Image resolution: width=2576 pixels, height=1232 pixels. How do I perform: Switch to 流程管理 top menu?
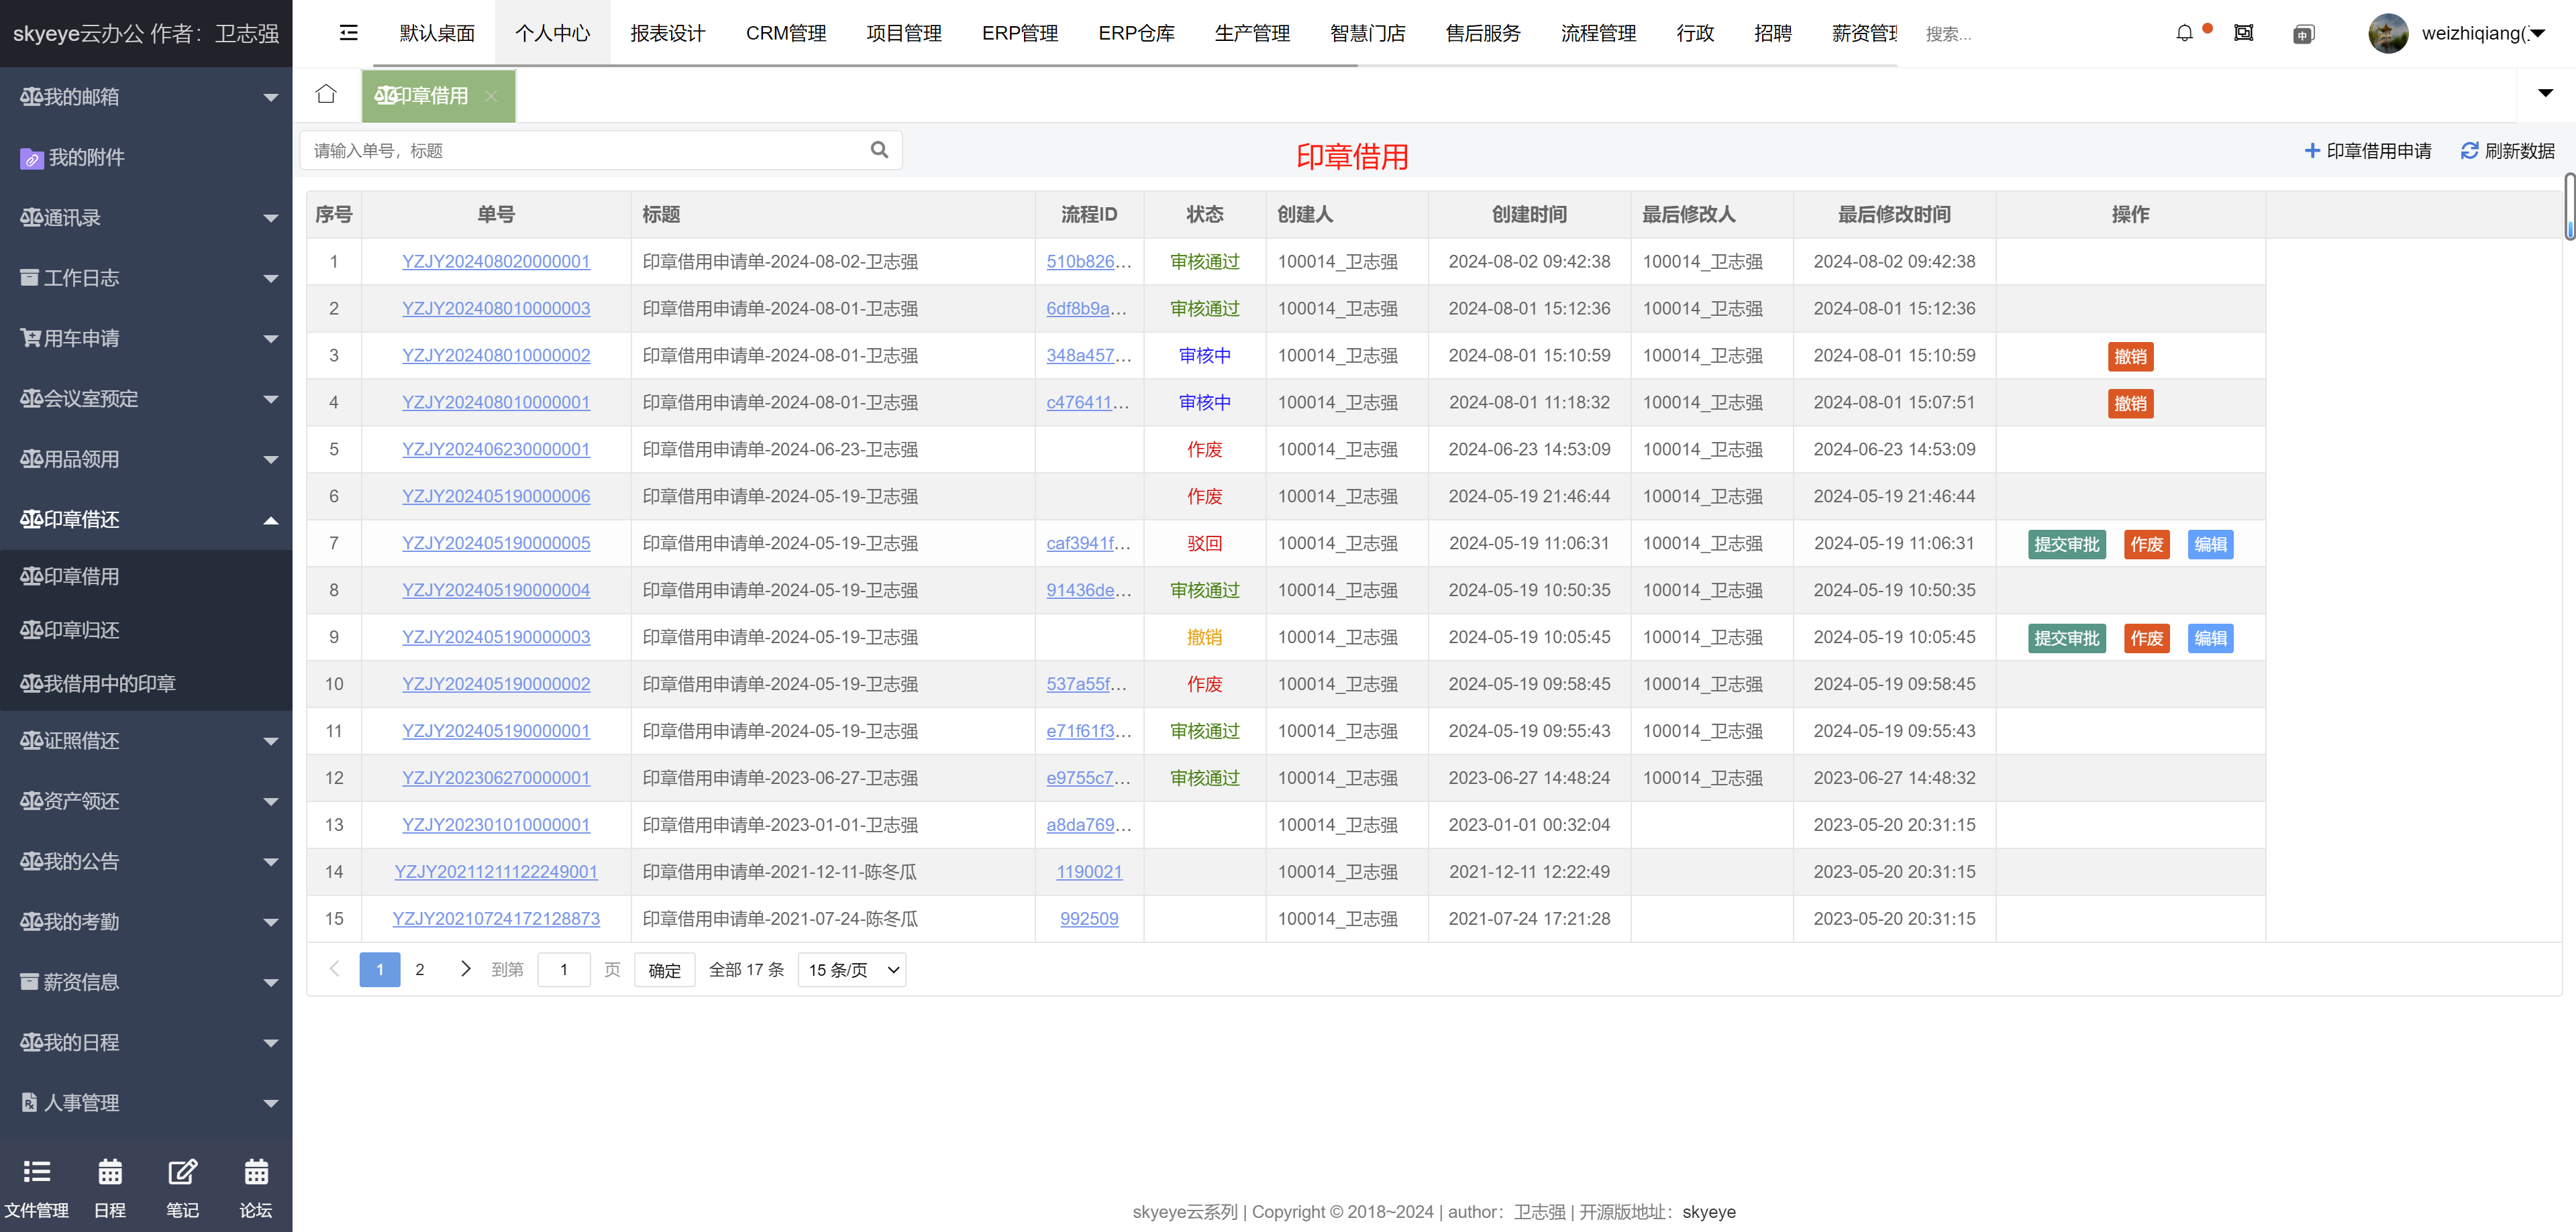tap(1598, 33)
